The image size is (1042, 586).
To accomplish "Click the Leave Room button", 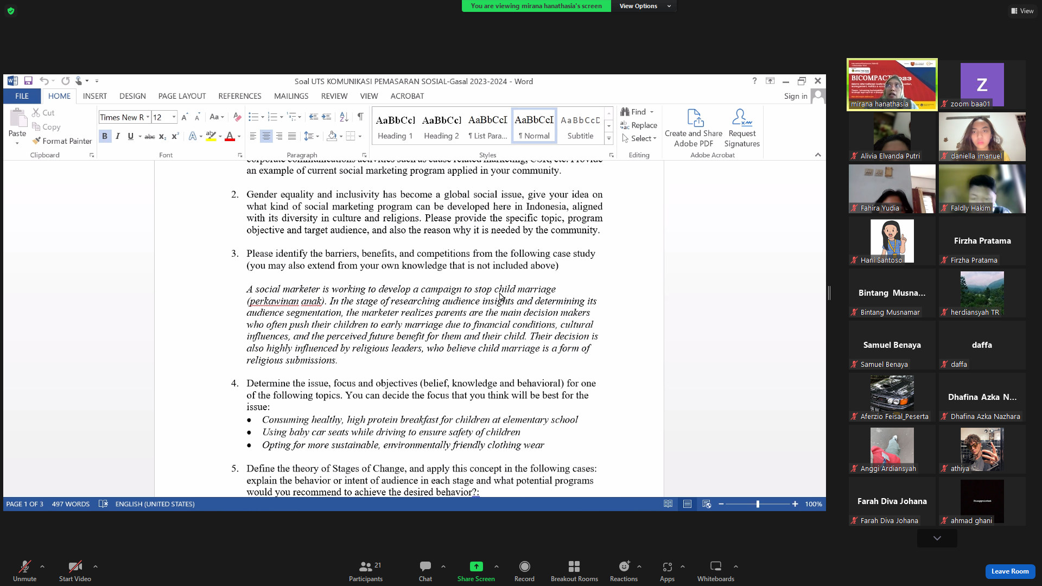I will tap(1010, 571).
